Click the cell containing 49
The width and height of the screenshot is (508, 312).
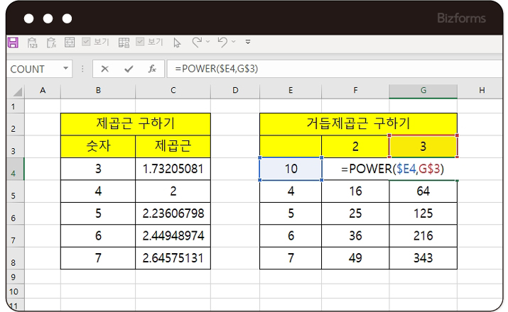[355, 258]
